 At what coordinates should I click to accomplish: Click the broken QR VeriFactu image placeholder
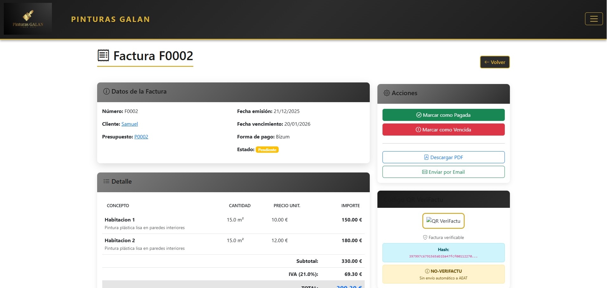pos(443,221)
